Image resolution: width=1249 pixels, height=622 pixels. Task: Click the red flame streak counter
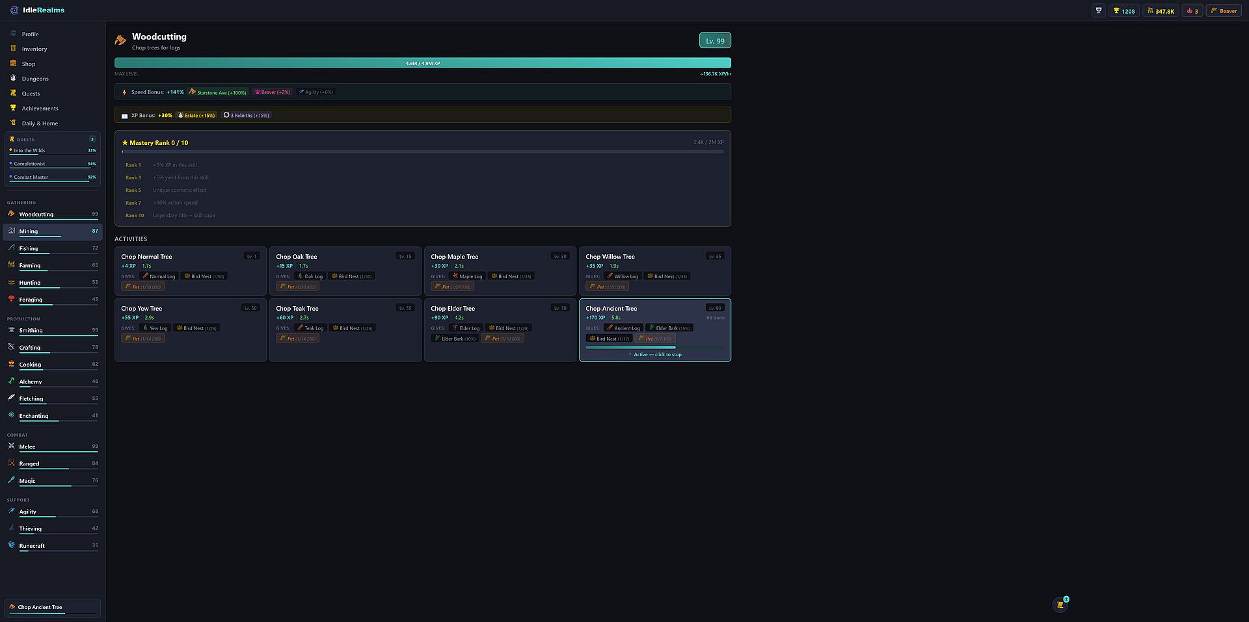click(1192, 11)
